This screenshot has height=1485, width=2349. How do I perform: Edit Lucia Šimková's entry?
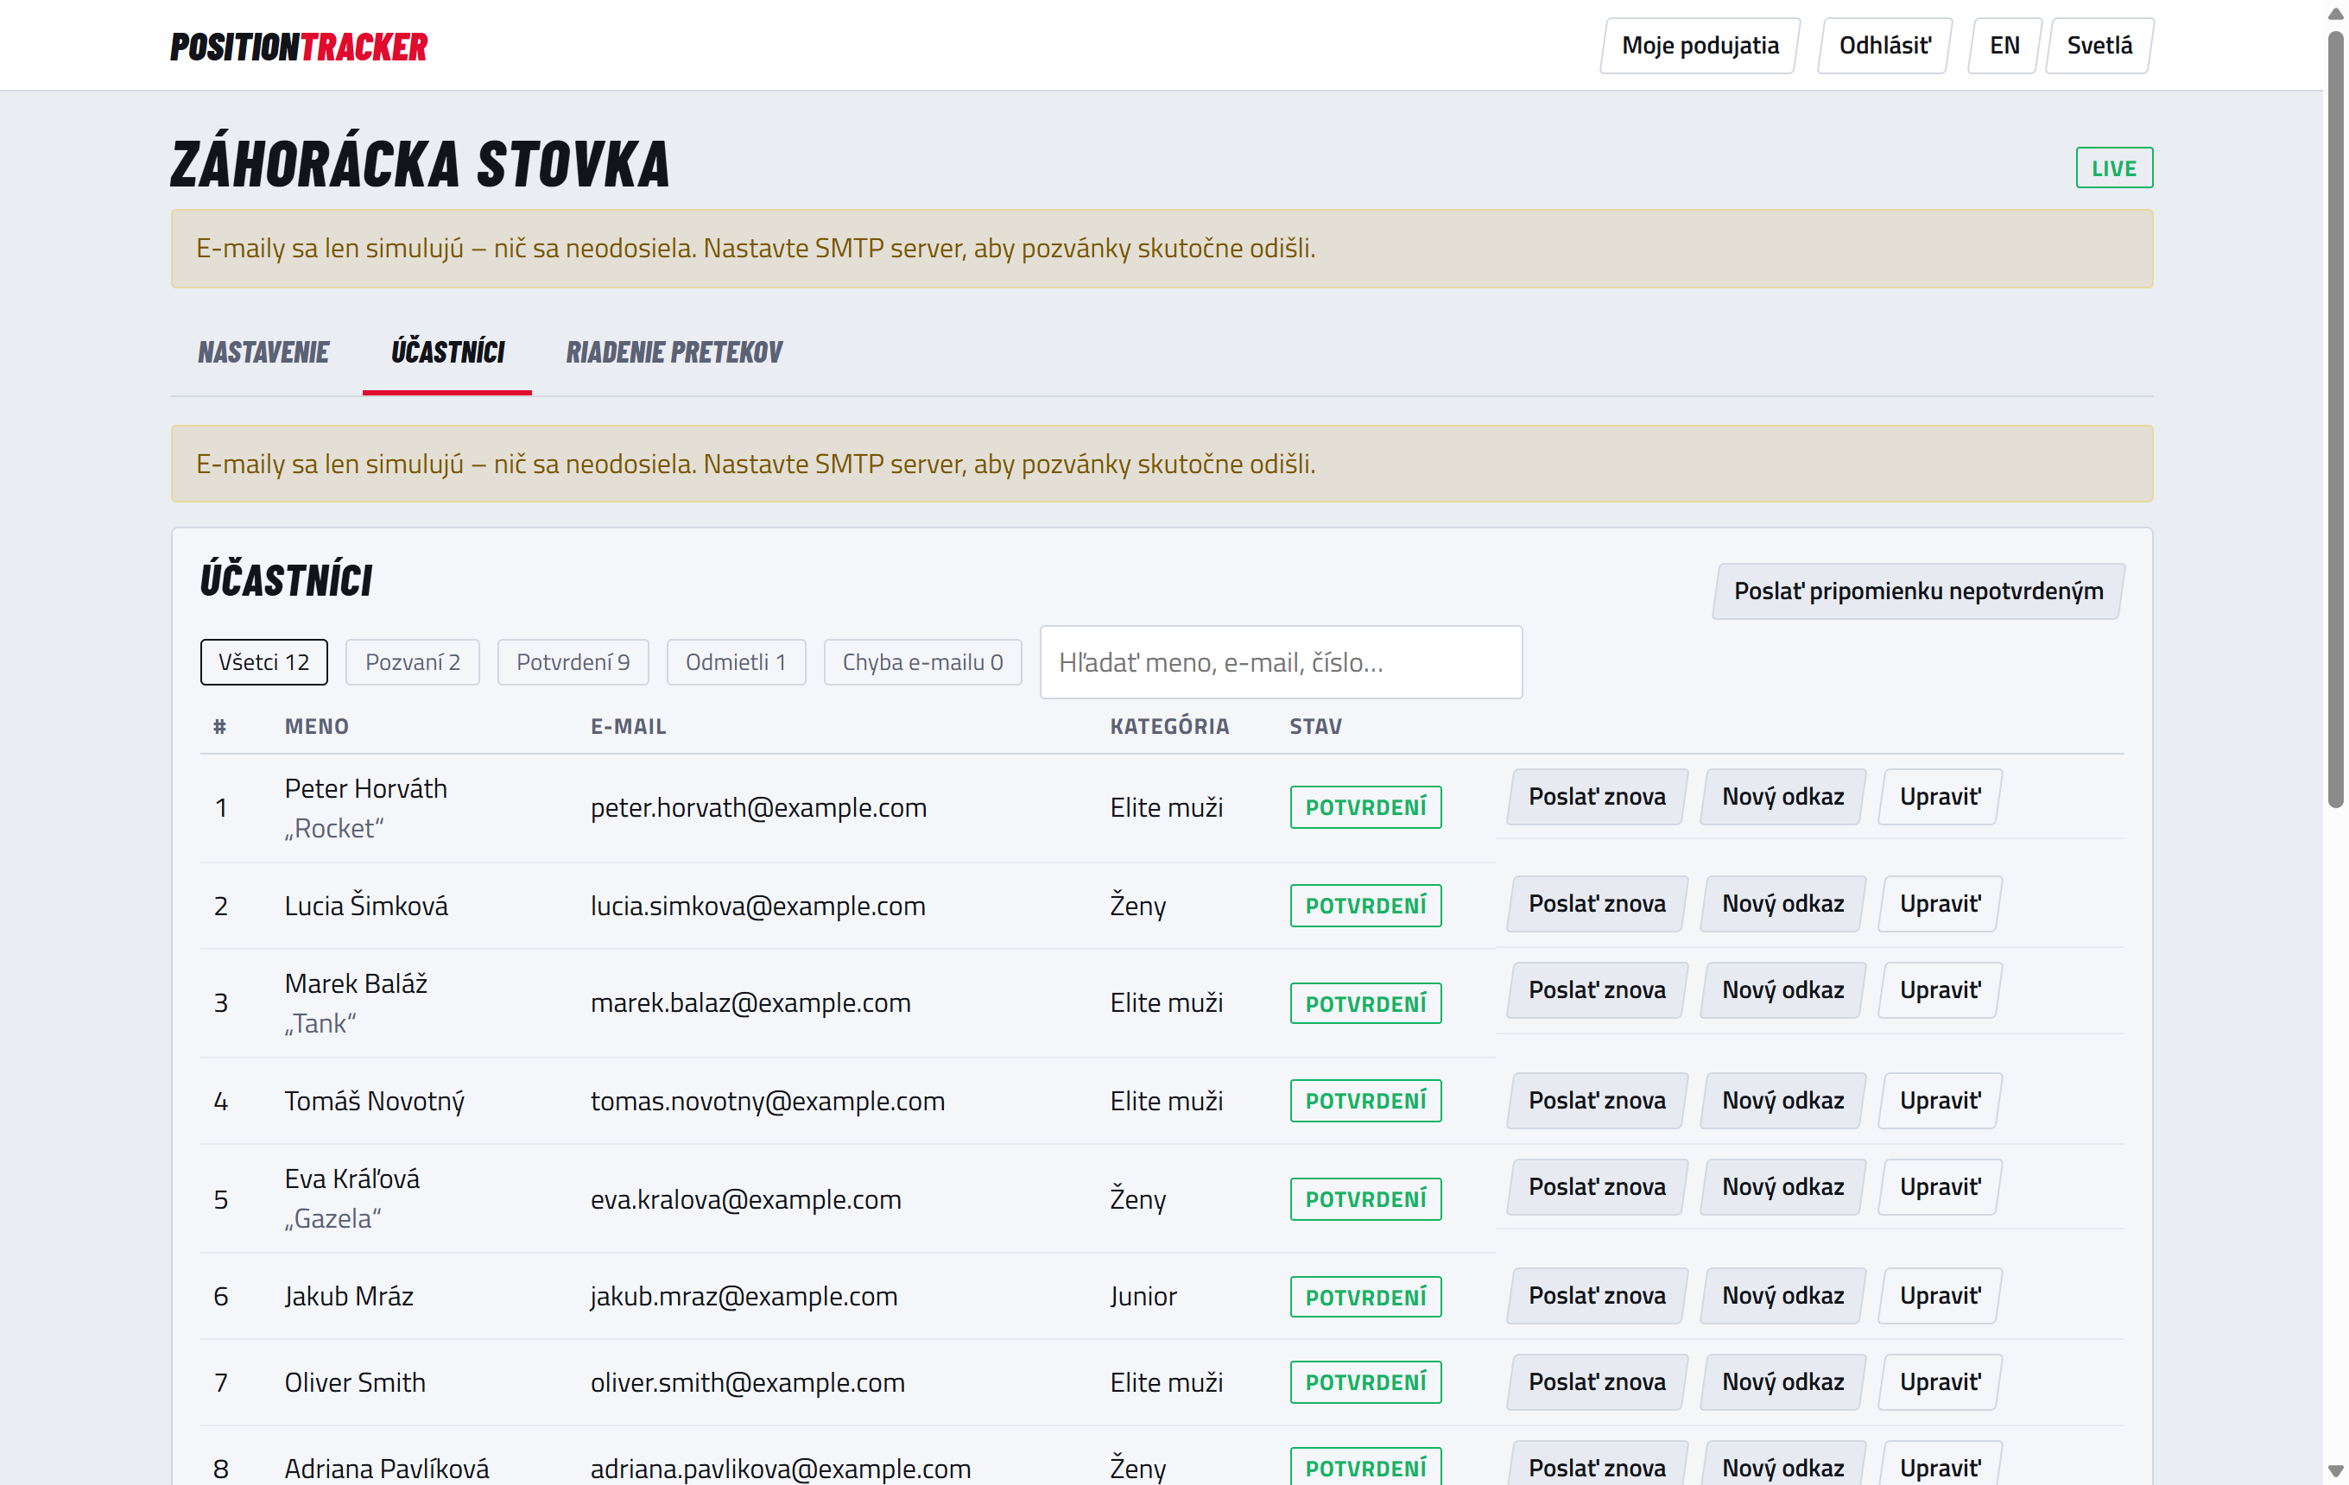[1940, 904]
